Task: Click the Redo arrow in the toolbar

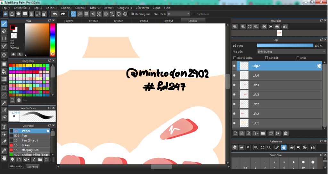Action: click(63, 14)
